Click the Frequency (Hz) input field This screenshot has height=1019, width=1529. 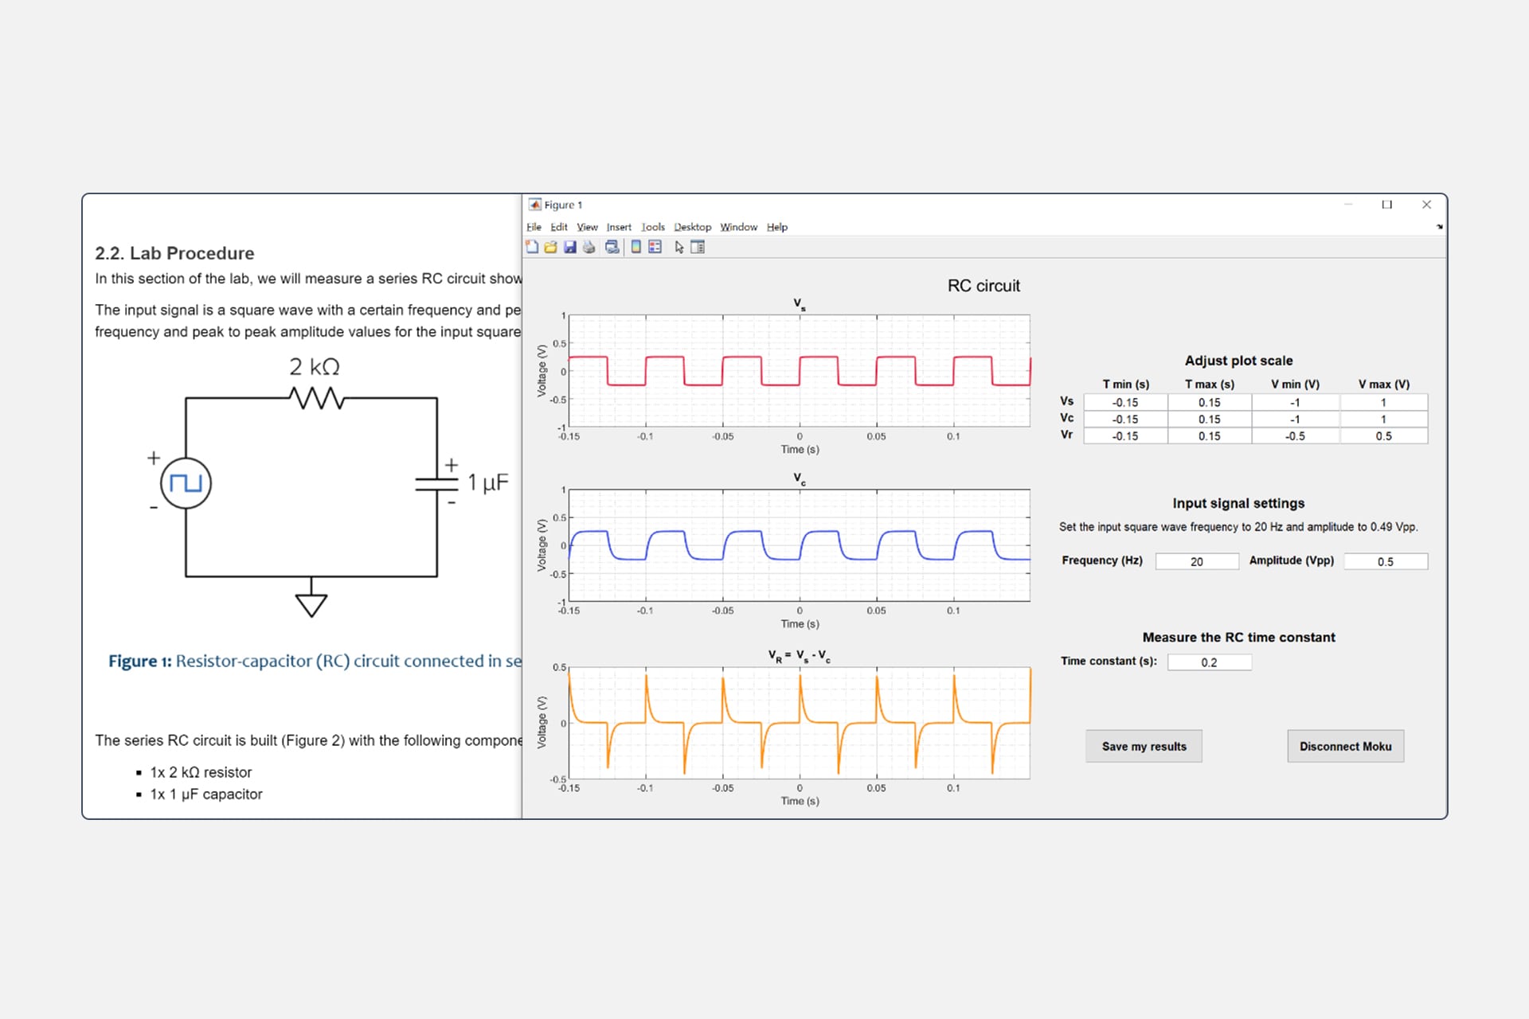1197,561
